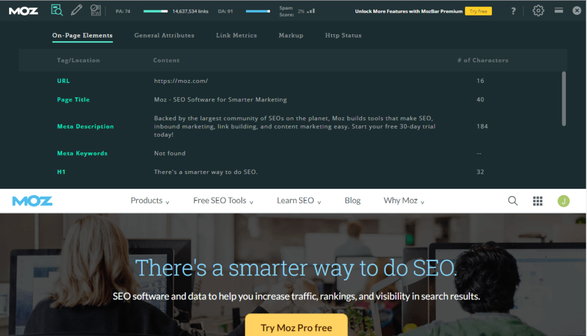Switch to the Link Metrics tab

[236, 35]
